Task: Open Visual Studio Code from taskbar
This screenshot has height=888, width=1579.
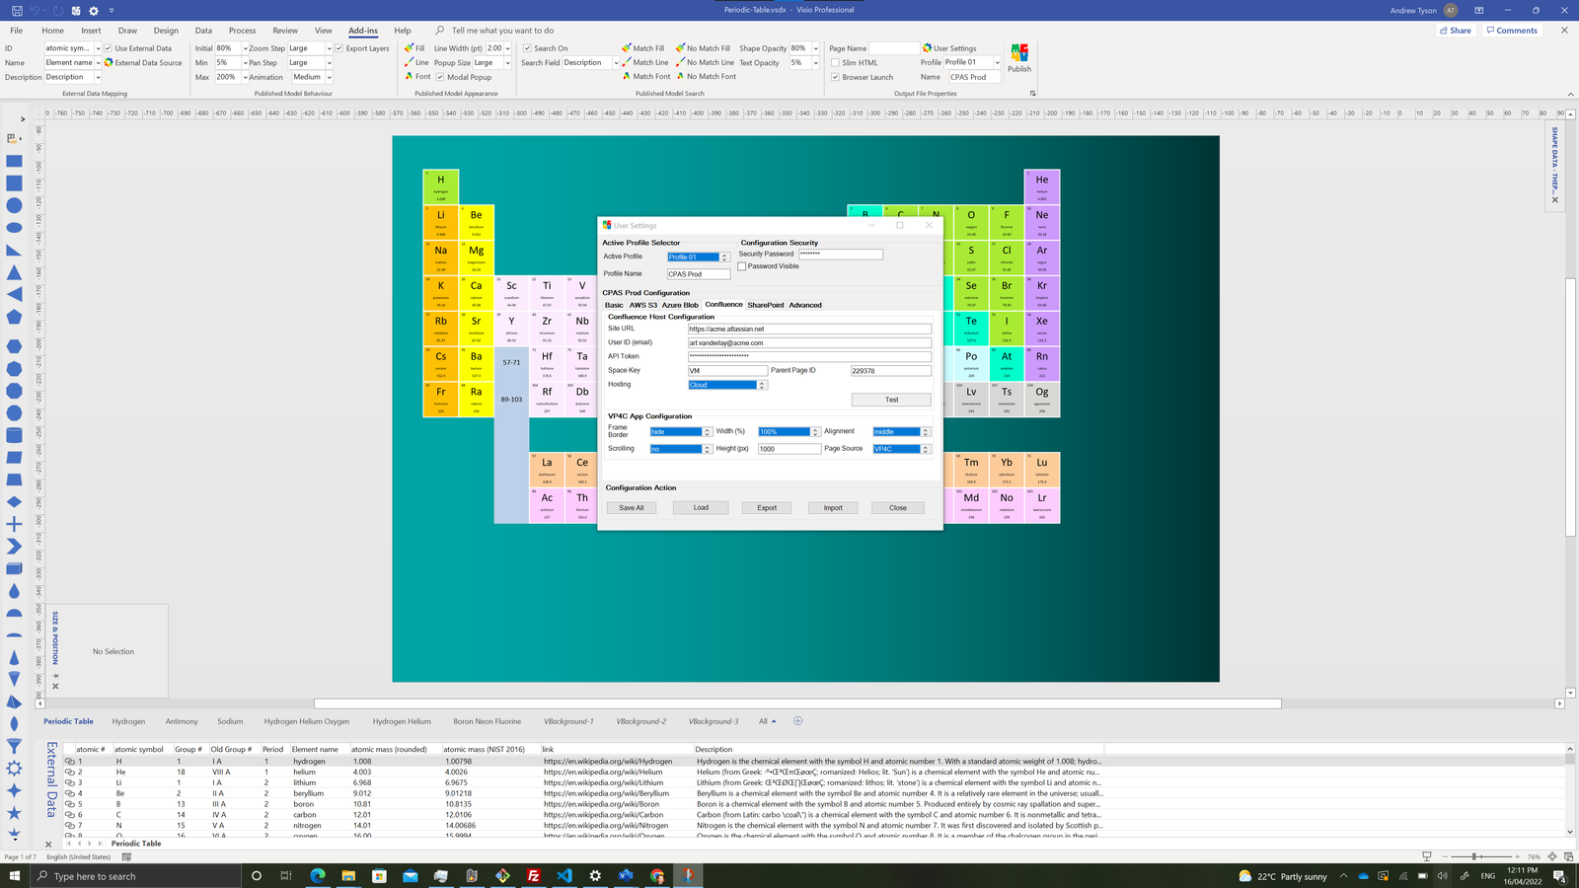Action: coord(564,875)
